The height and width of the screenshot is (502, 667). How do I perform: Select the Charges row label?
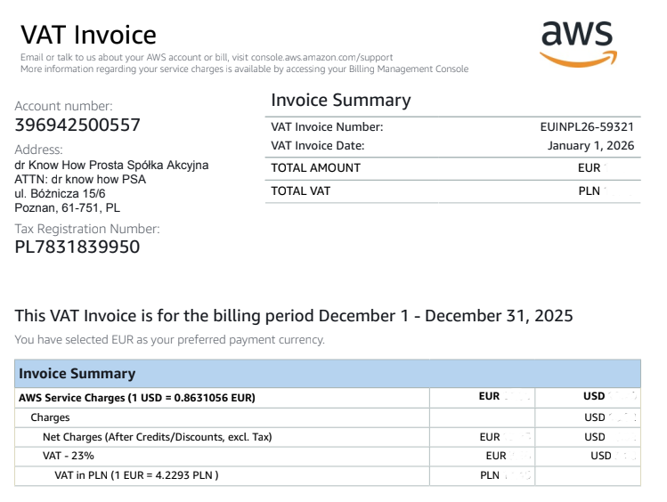(50, 417)
